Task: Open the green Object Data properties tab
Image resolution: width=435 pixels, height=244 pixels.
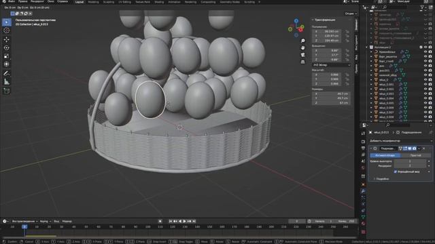Action: point(363,217)
